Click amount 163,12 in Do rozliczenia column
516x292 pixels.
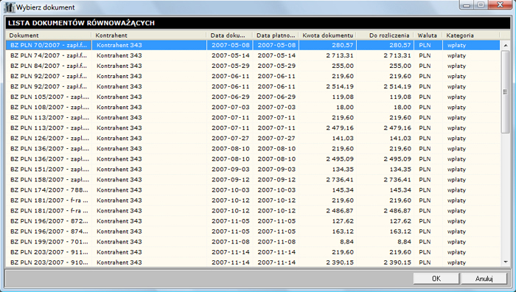400,232
